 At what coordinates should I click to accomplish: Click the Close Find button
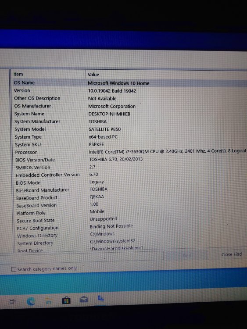[x=232, y=254]
